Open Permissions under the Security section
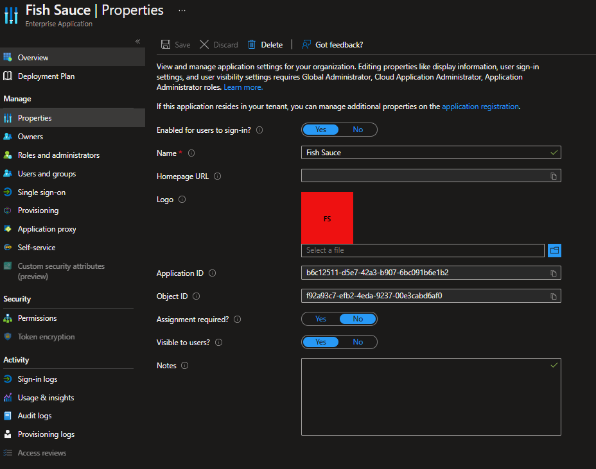 [x=37, y=318]
